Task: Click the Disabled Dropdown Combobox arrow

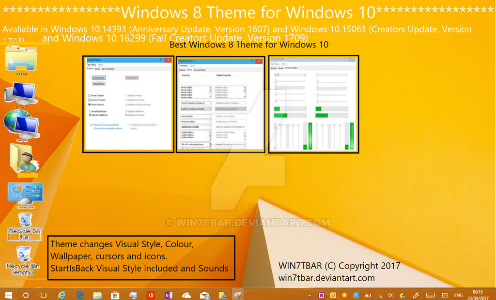Action: (245, 103)
